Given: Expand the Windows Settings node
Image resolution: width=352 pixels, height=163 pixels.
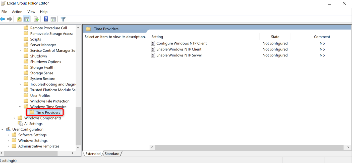Looking at the screenshot, I should (8, 140).
